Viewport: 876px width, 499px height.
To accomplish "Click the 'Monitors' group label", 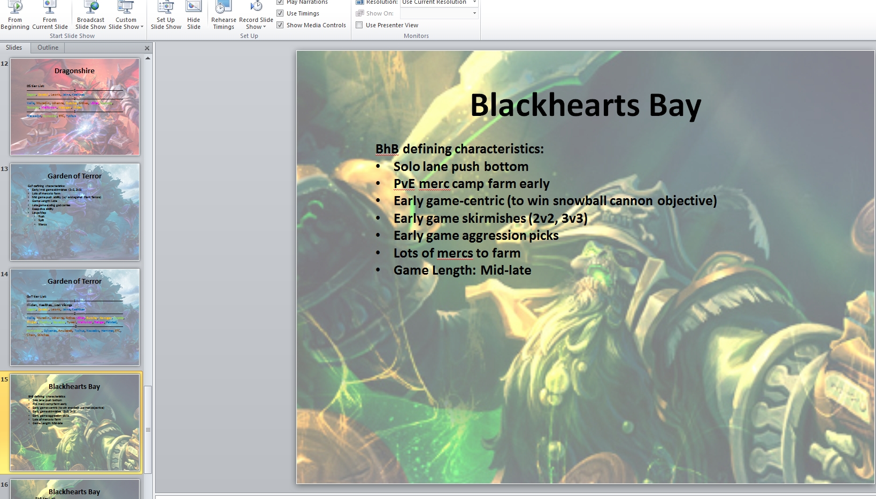I will point(416,36).
